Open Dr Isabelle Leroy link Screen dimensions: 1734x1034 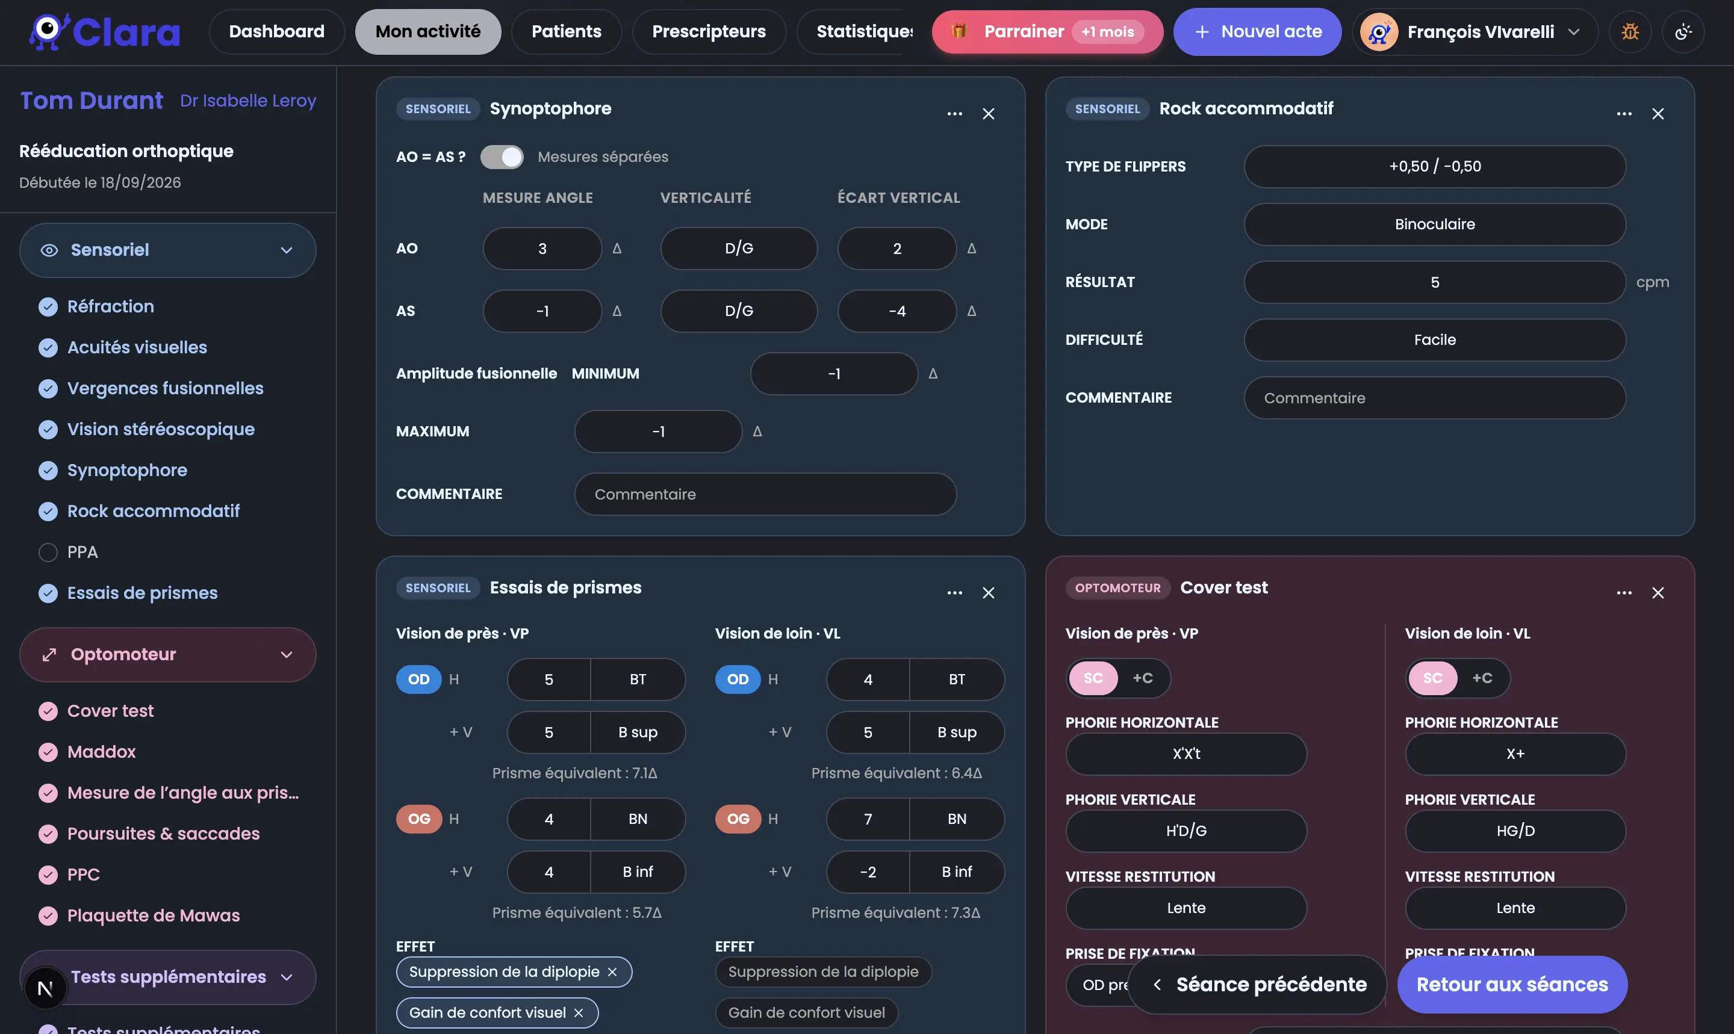[248, 101]
